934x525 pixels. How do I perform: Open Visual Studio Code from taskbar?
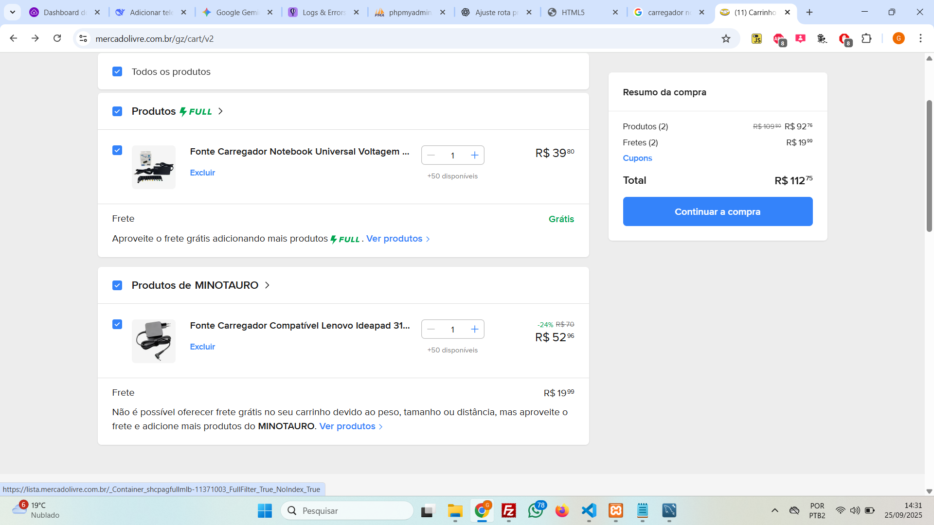589,510
